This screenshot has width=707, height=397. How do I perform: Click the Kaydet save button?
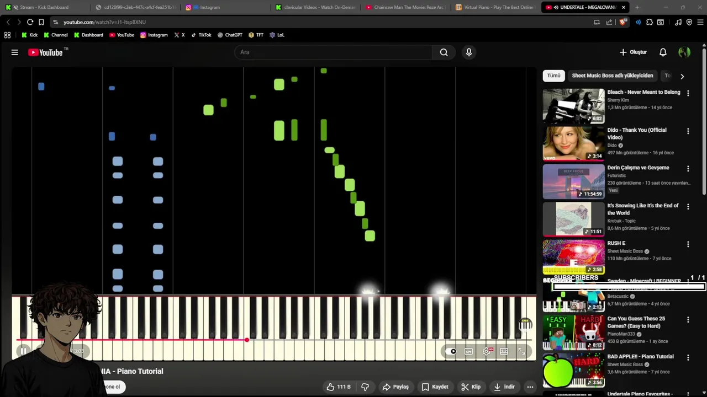point(435,387)
